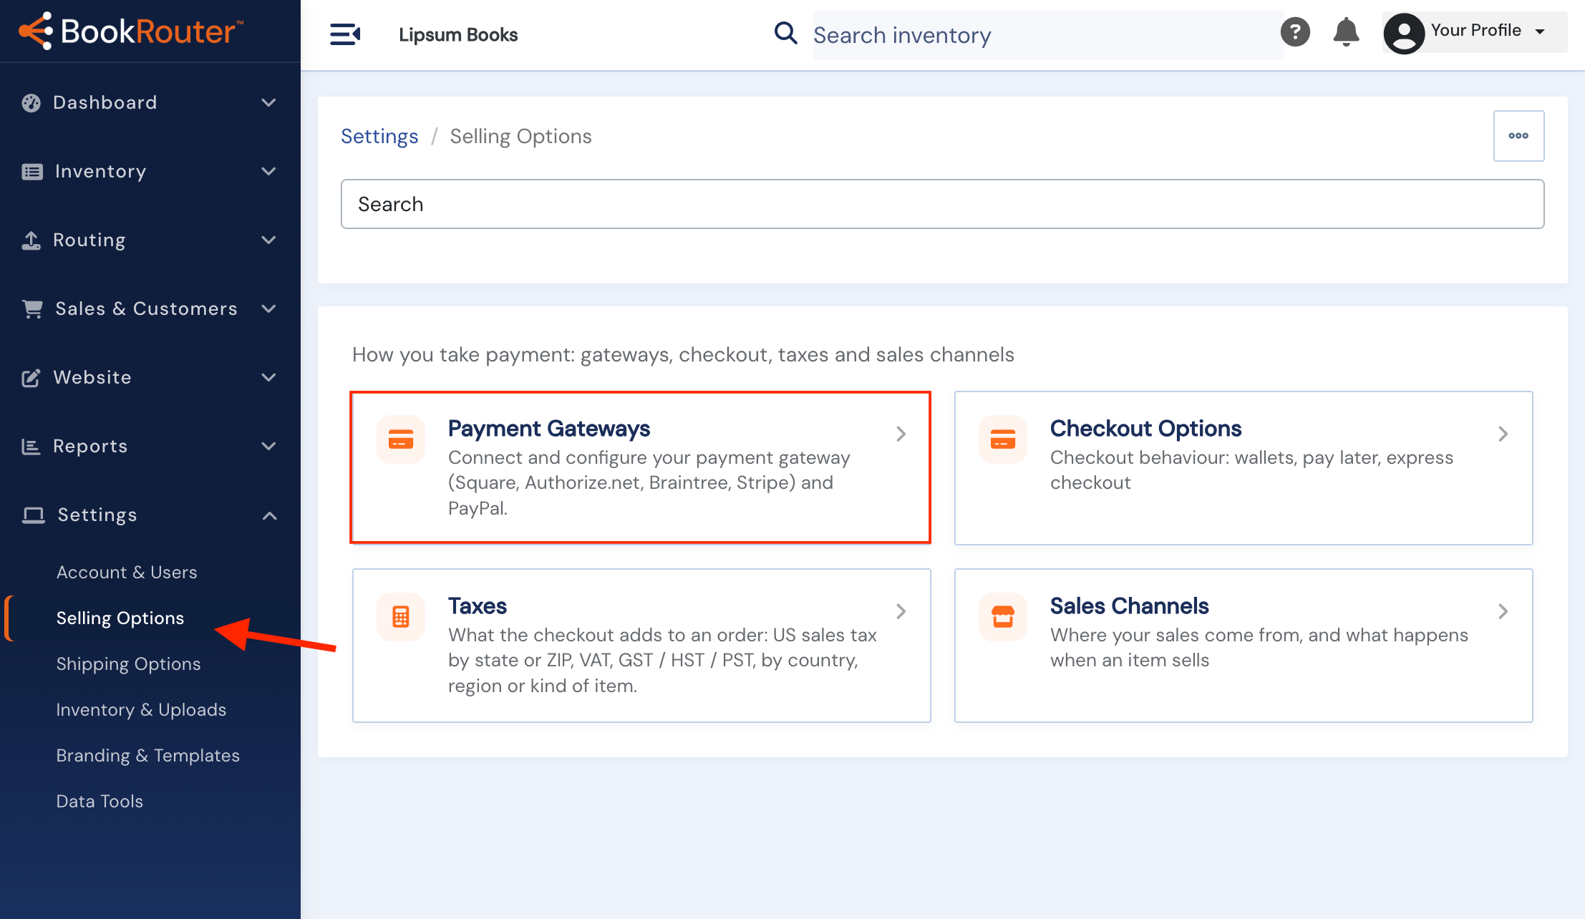Viewport: 1585px width, 919px height.
Task: Click the Routing upload icon
Action: [31, 240]
